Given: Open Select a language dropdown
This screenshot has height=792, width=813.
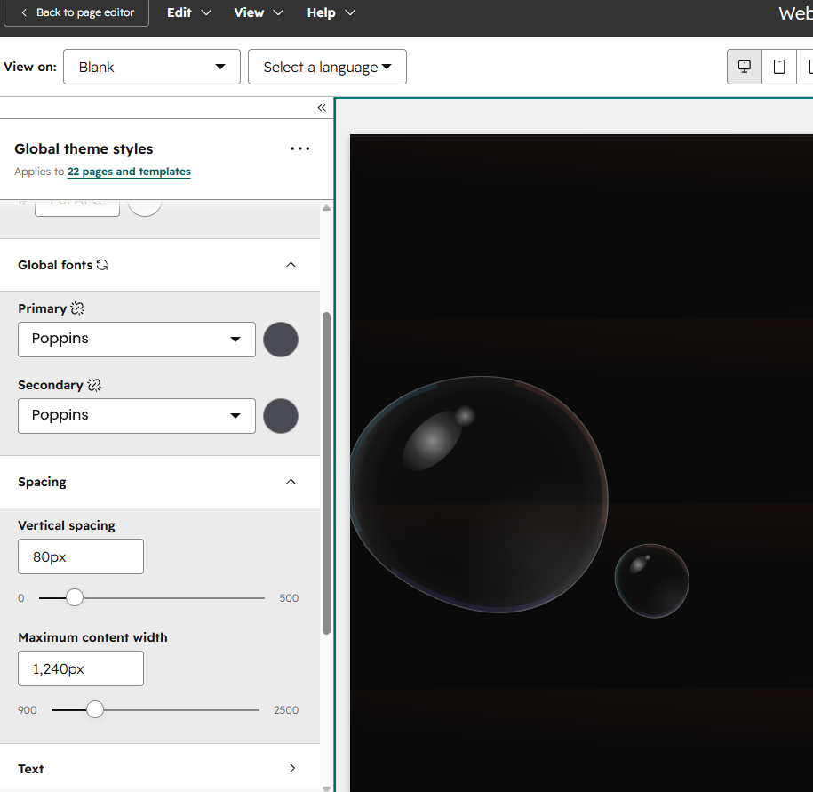Looking at the screenshot, I should [327, 67].
